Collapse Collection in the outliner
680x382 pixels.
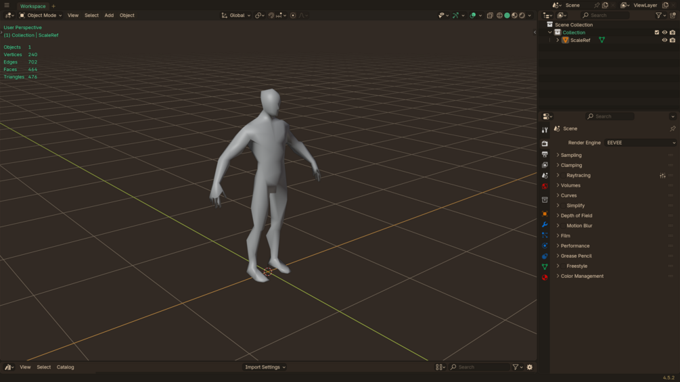click(550, 32)
